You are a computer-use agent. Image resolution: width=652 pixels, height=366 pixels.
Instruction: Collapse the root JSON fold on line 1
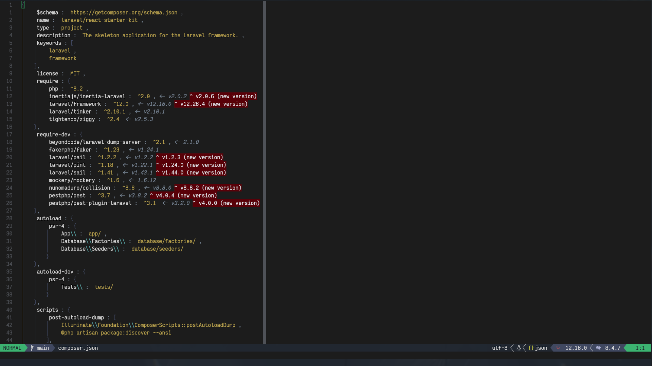click(23, 5)
